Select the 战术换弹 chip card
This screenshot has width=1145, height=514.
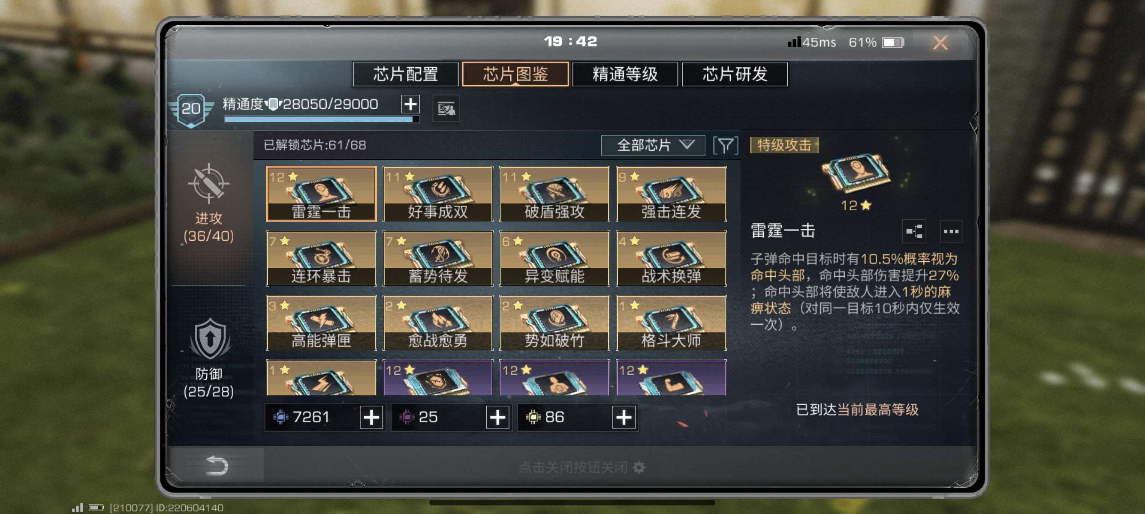pos(671,258)
